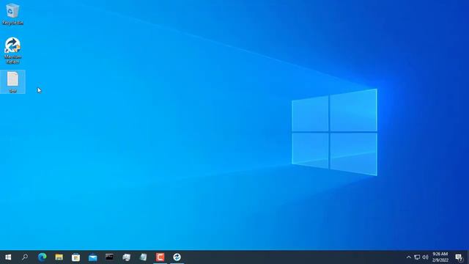
Task: Open Mail app from taskbar
Action: tap(93, 257)
